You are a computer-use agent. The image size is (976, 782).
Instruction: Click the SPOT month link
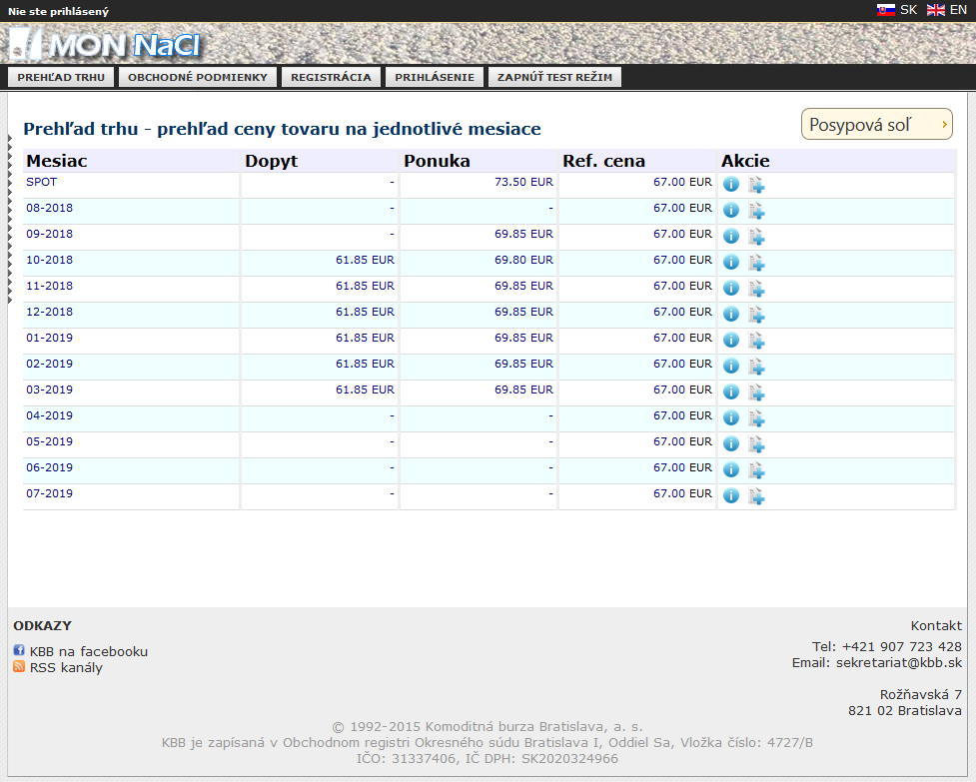(41, 182)
